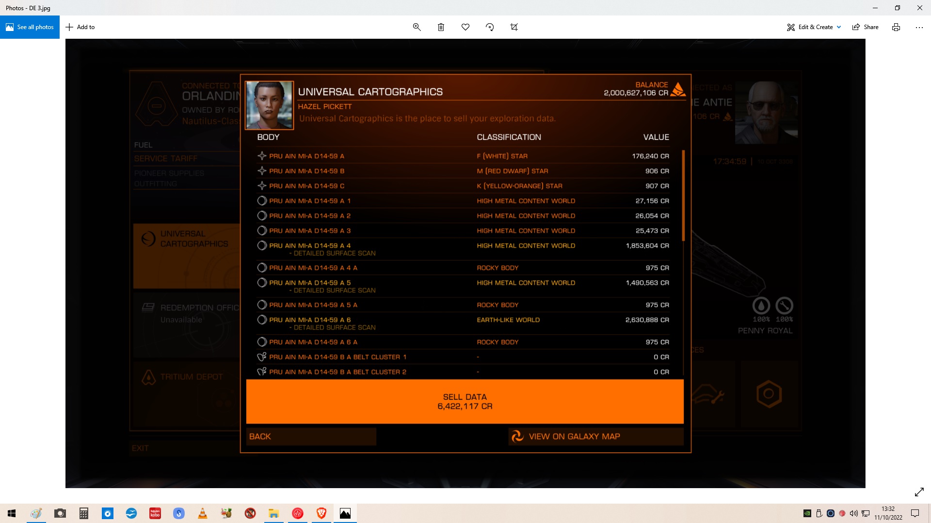This screenshot has width=931, height=523.
Task: Delete the photo with trash icon
Action: click(441, 27)
